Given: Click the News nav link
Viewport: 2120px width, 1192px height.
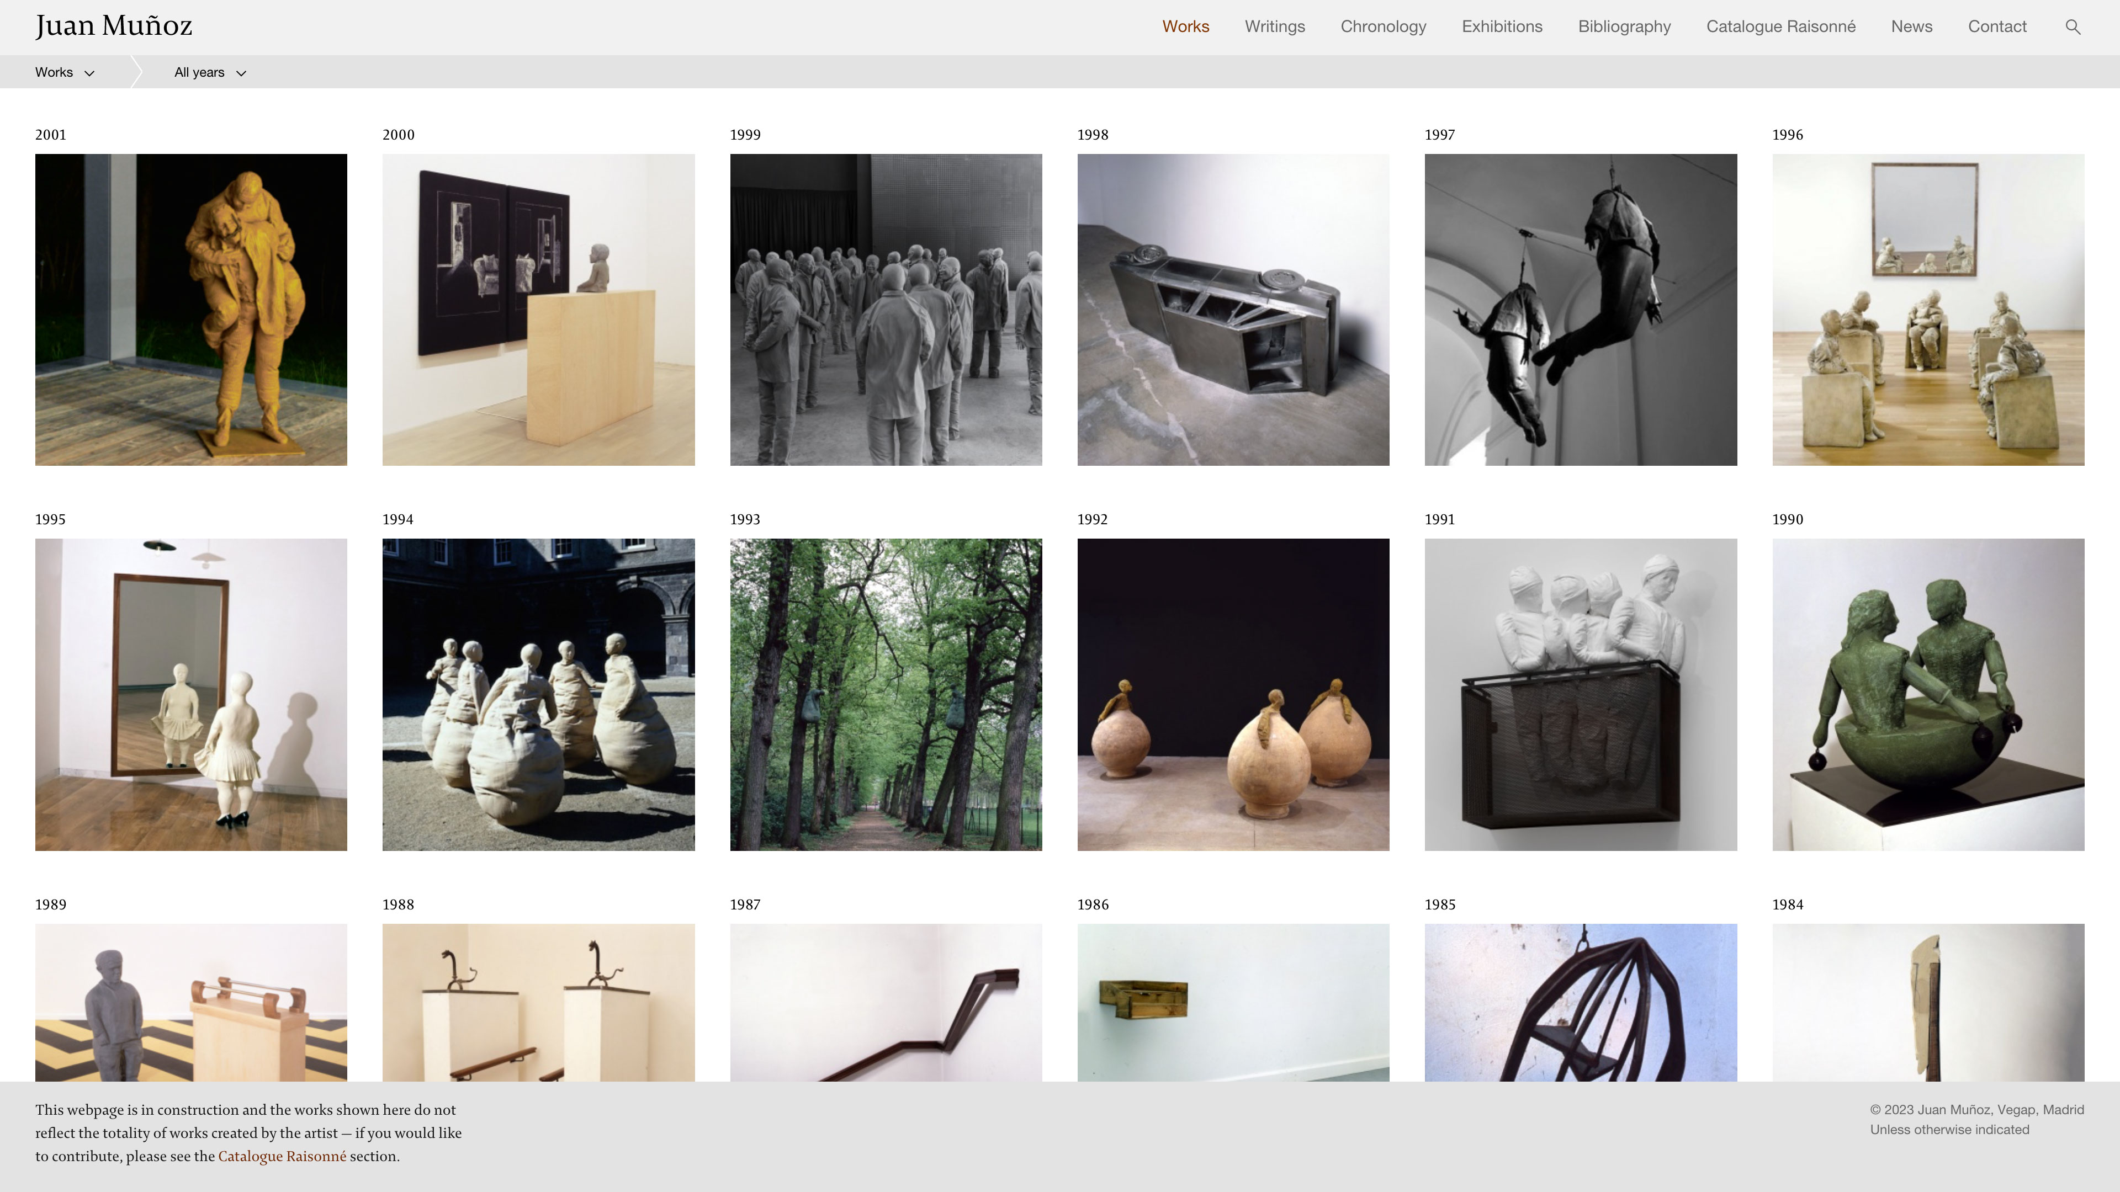Looking at the screenshot, I should pyautogui.click(x=1911, y=26).
